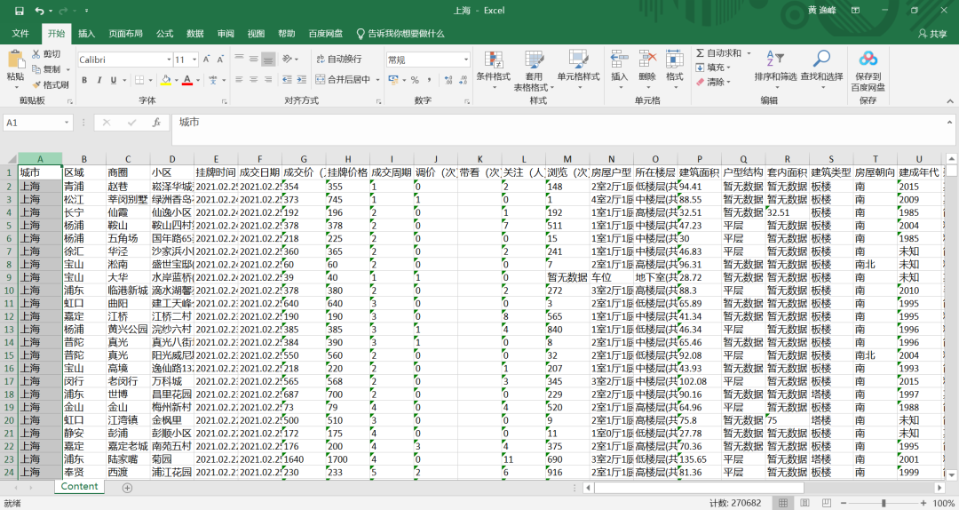This screenshot has width=959, height=510.
Task: Open the Calibri font name dropdown
Action: (x=169, y=60)
